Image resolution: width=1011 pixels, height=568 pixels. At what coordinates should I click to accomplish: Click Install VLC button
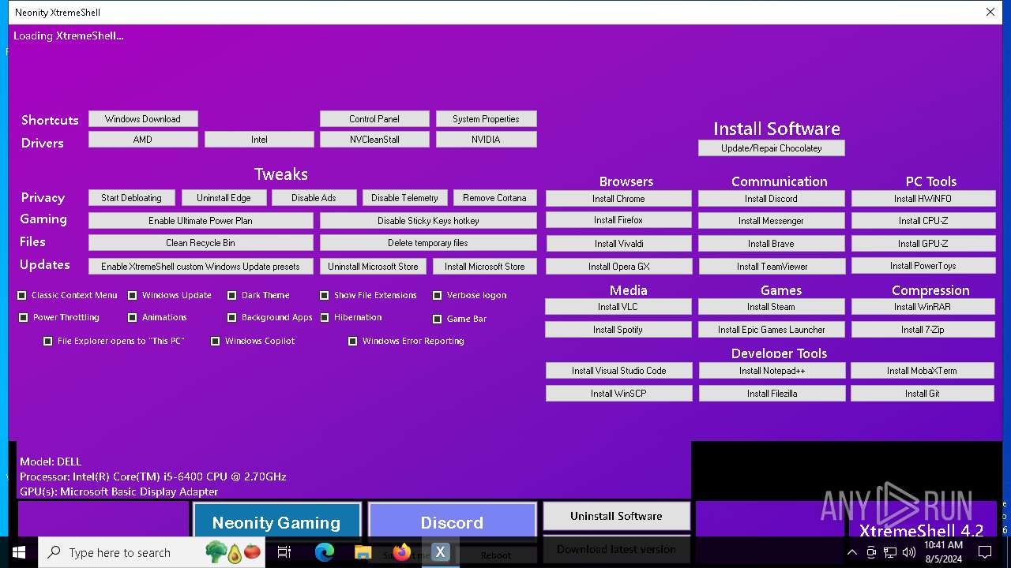click(x=618, y=307)
